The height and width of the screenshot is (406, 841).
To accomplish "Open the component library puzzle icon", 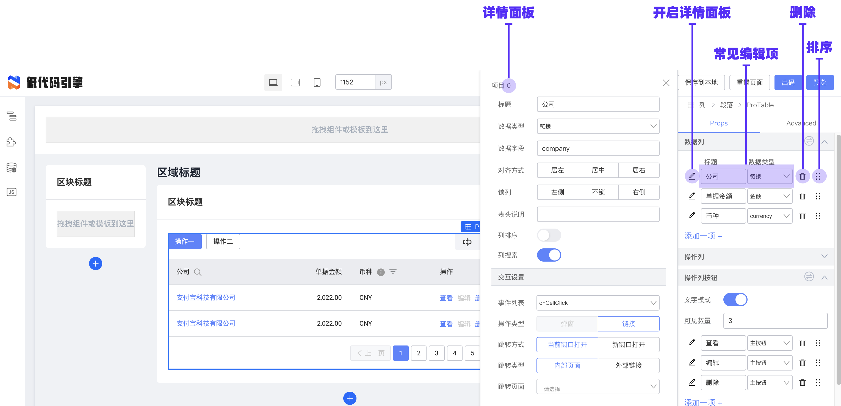I will pos(11,142).
